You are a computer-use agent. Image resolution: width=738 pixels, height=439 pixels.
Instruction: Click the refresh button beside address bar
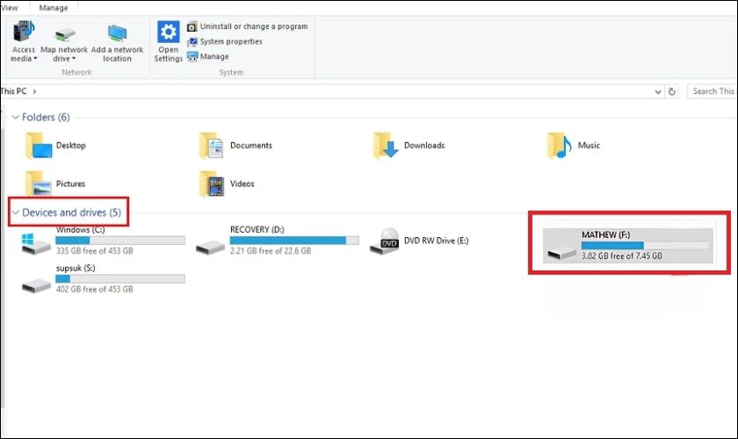pos(671,92)
